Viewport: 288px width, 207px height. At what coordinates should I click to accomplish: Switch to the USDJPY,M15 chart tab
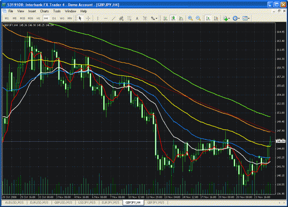tap(87, 202)
